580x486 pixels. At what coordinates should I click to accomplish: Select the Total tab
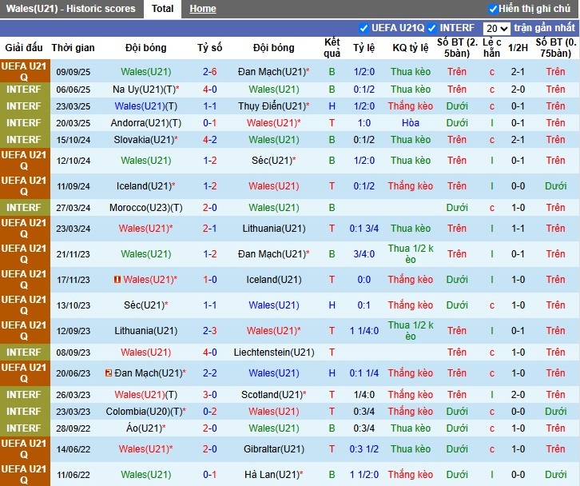coord(162,9)
